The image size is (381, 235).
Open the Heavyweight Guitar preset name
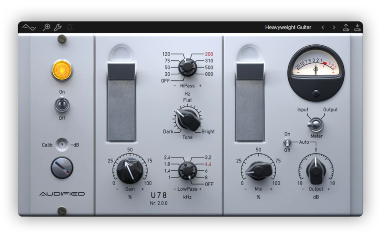point(288,28)
